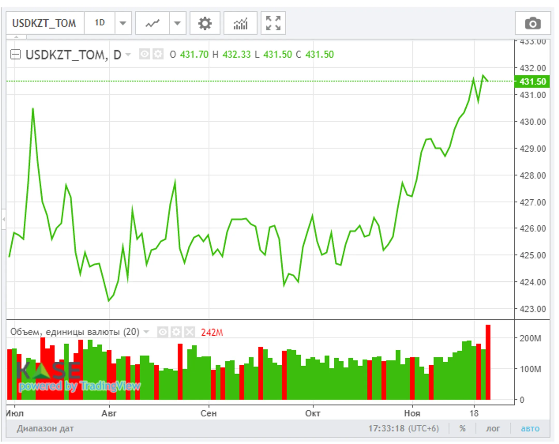Click the USDKZT_TOM symbol input field
Image resolution: width=559 pixels, height=444 pixels.
pyautogui.click(x=45, y=23)
